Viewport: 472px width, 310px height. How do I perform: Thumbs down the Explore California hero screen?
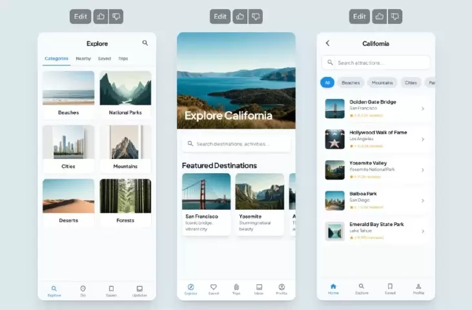click(x=256, y=17)
